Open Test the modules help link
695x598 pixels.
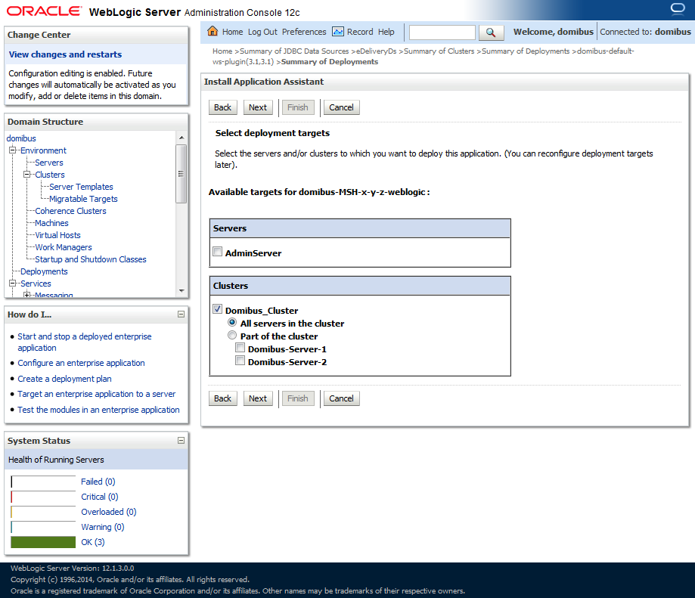pyautogui.click(x=98, y=410)
